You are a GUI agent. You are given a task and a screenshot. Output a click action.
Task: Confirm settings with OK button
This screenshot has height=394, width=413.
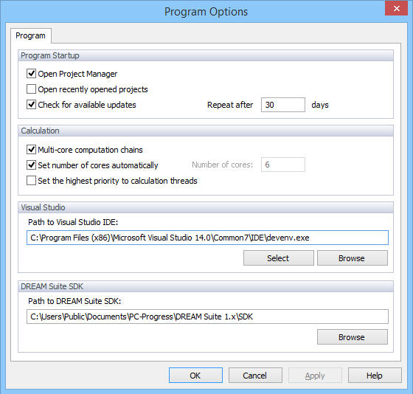[195, 376]
